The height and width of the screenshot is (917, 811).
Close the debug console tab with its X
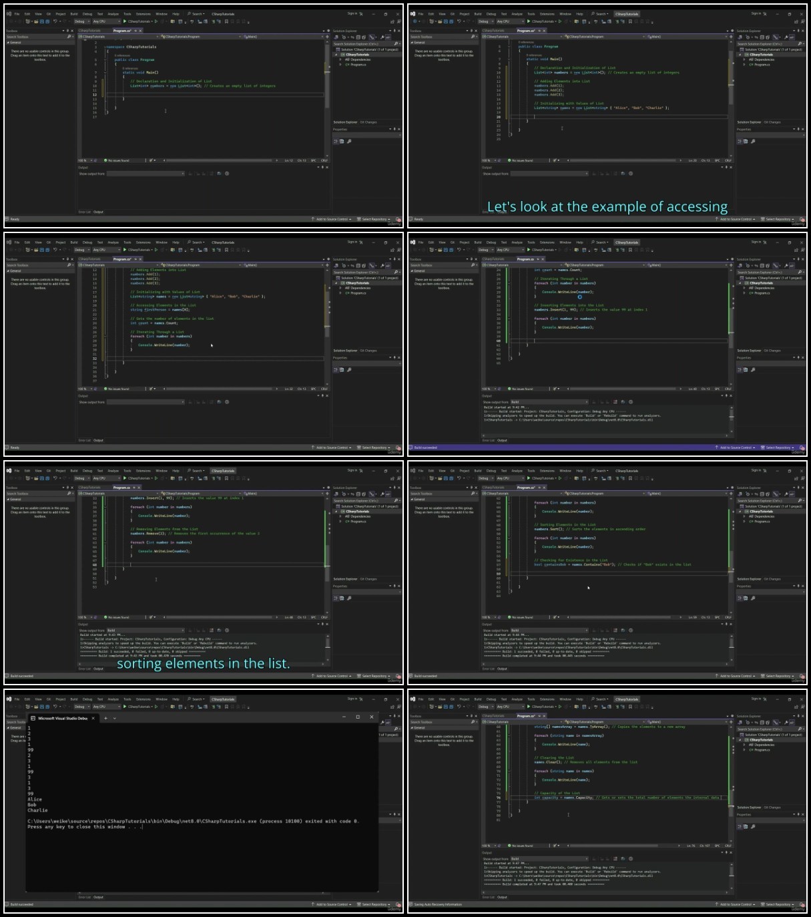93,718
